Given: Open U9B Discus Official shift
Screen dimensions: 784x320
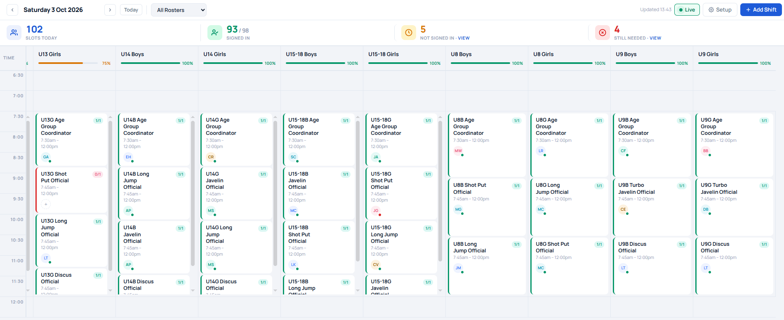Looking at the screenshot, I should [x=652, y=266].
